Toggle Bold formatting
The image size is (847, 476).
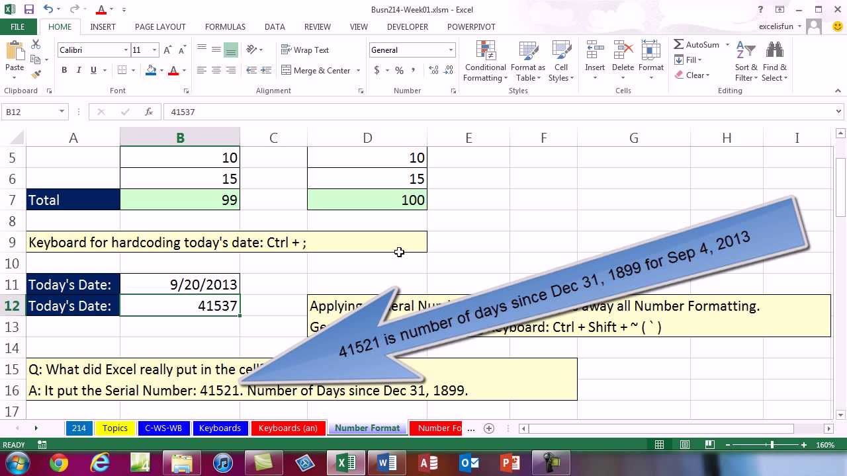(64, 70)
